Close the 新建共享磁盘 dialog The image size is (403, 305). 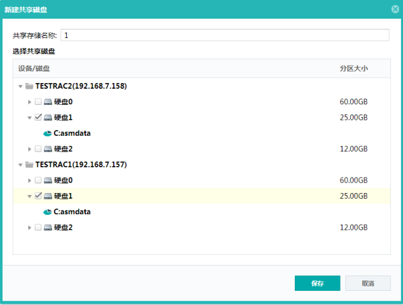(x=395, y=9)
